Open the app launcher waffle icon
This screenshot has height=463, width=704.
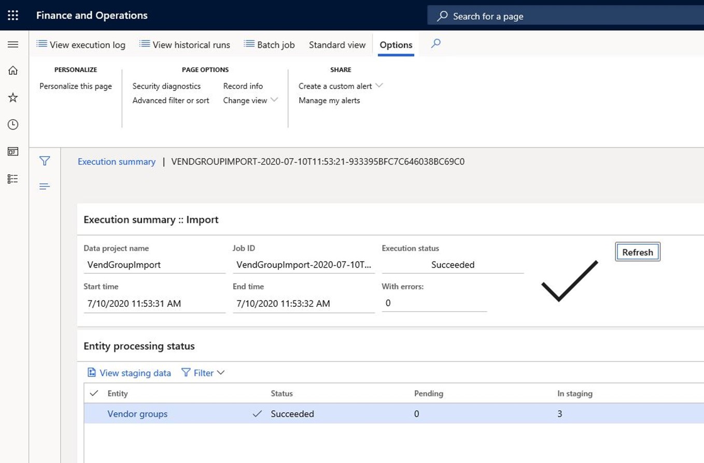(x=13, y=16)
